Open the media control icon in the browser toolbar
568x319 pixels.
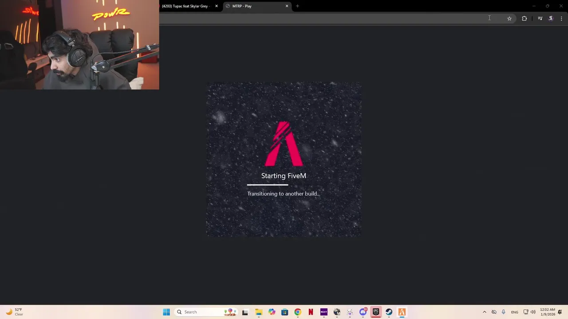tap(540, 19)
